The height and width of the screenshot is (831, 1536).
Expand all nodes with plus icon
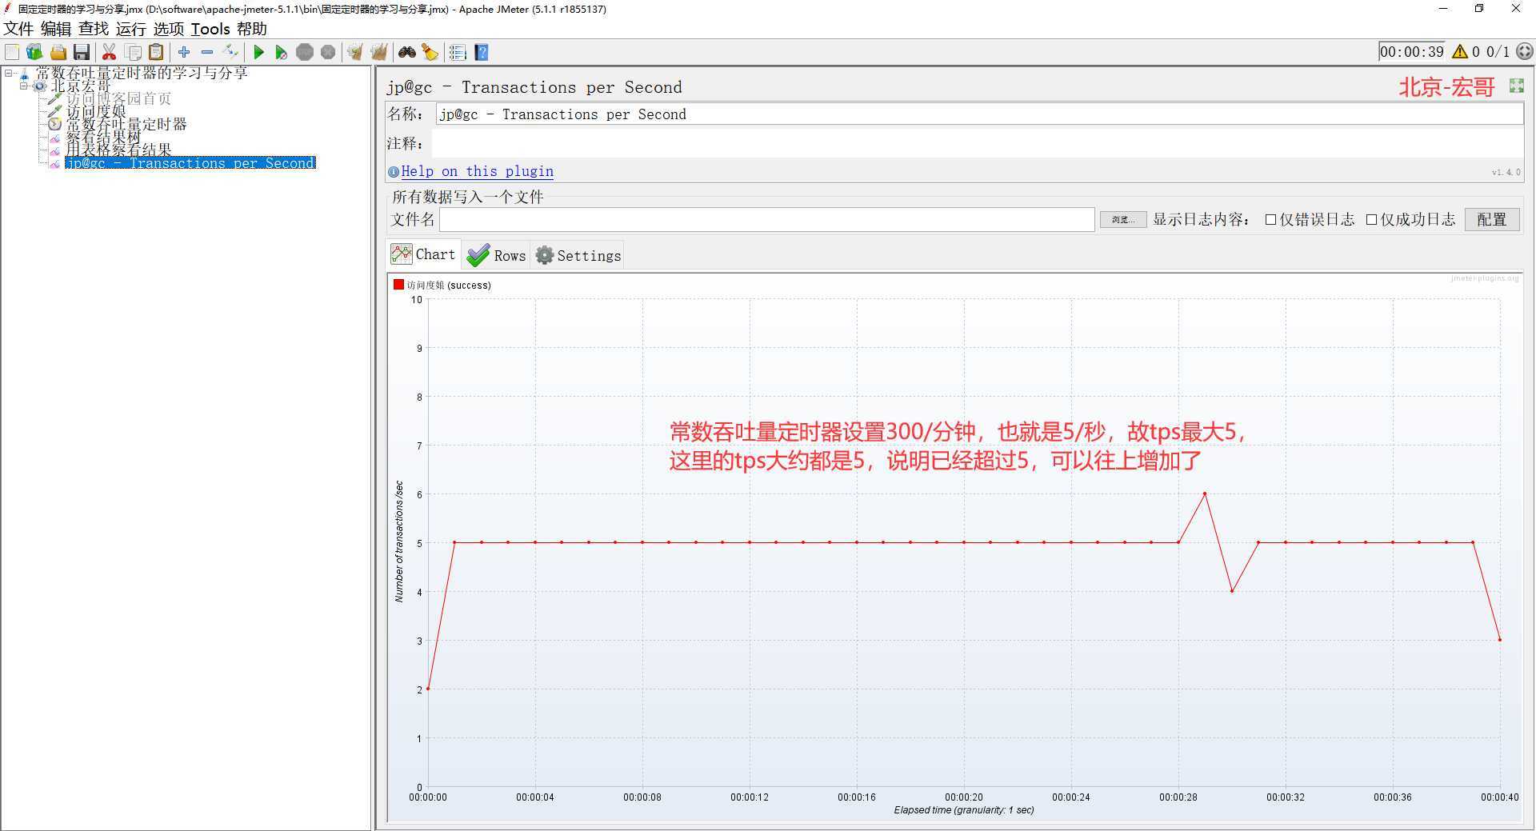pyautogui.click(x=184, y=52)
